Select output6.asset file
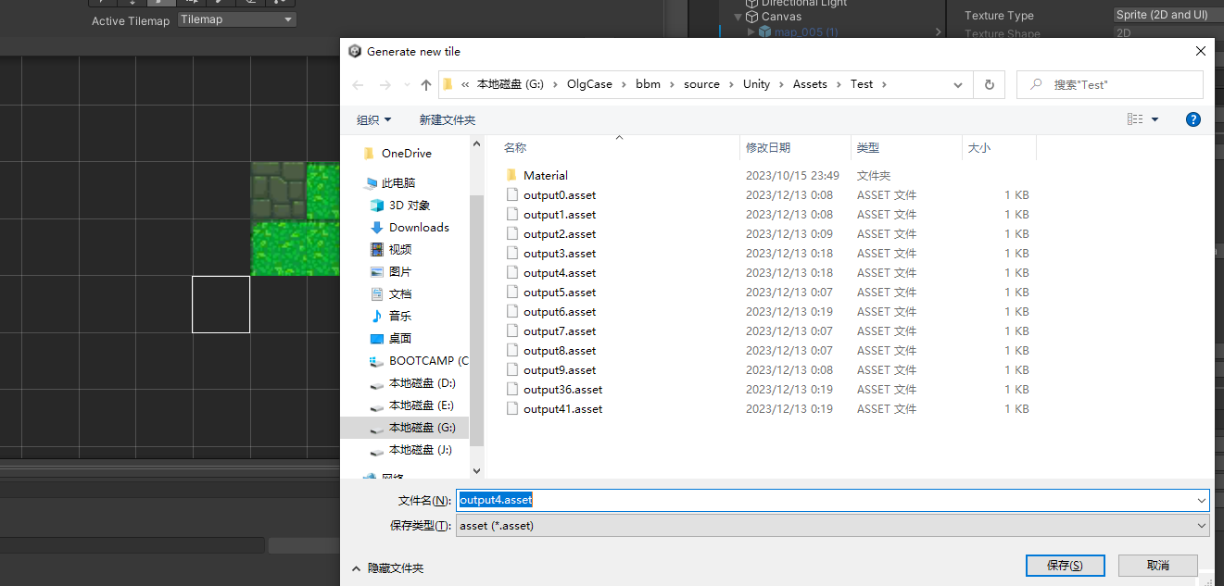1224x586 pixels. click(559, 311)
